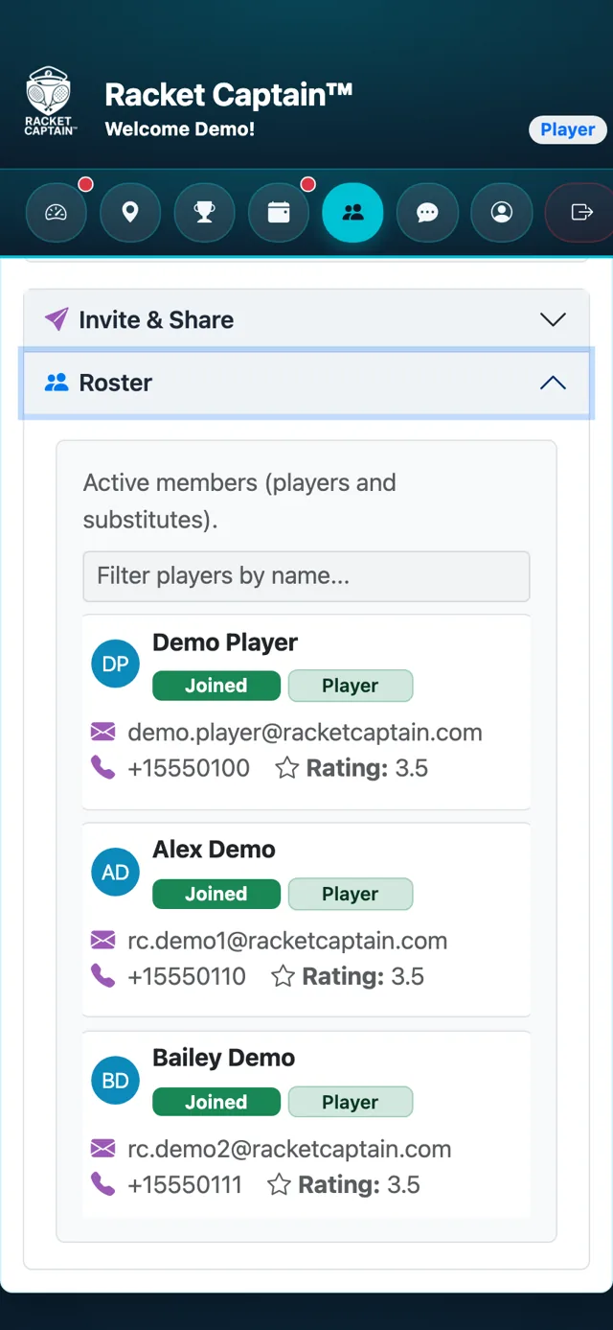Click phone number +15550110

click(x=187, y=976)
